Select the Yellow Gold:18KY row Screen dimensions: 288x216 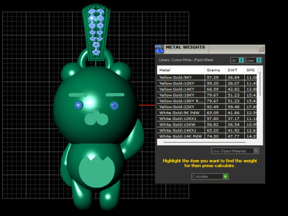click(207, 95)
